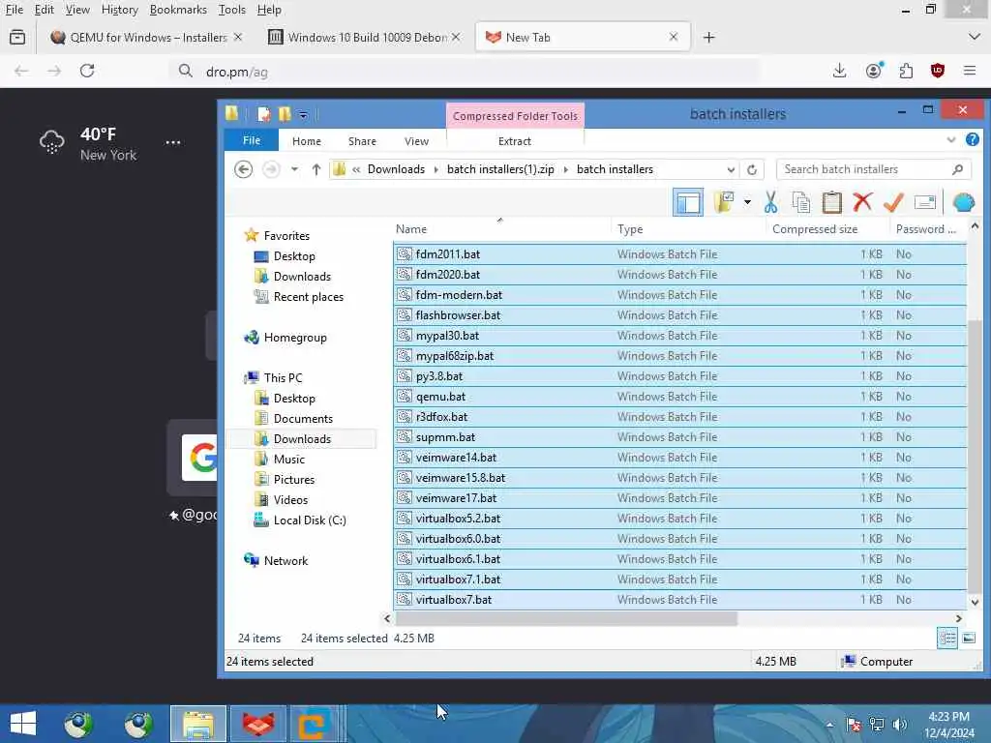Open weather widget three-dot options
991x743 pixels.
click(x=172, y=143)
